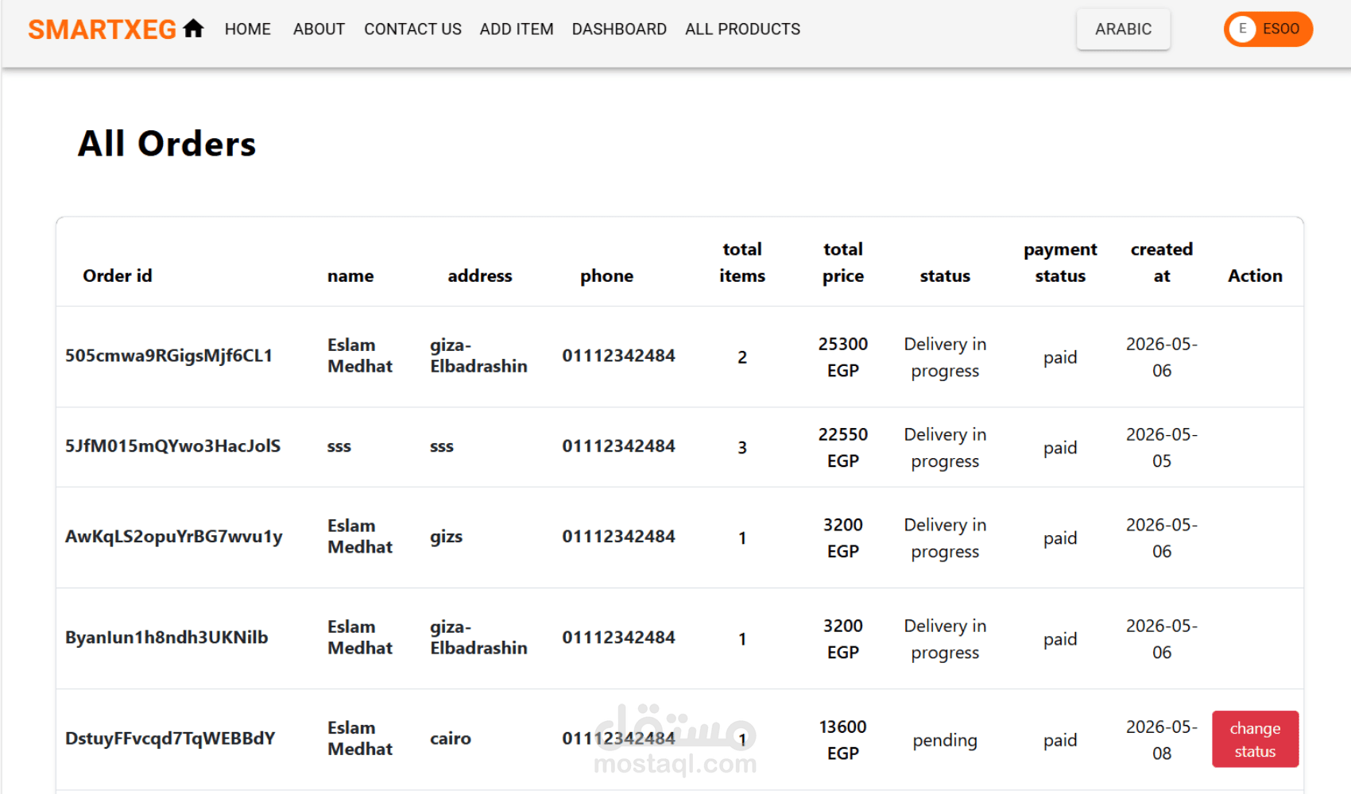Open the DASHBOARD page
The width and height of the screenshot is (1351, 794).
click(619, 29)
